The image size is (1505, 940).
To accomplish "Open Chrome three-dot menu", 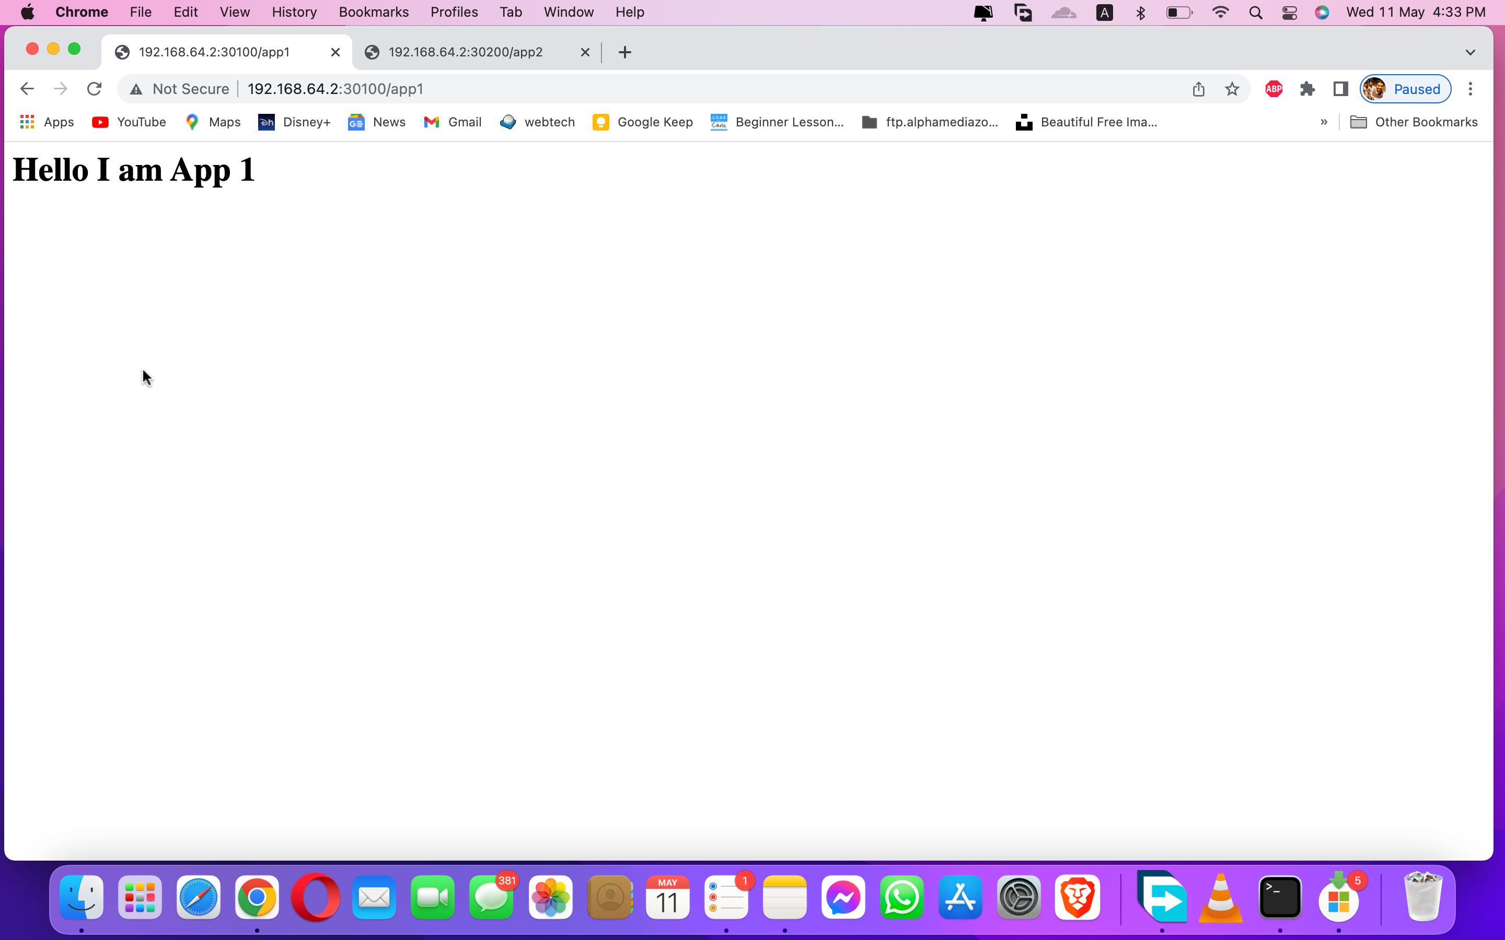I will 1470,89.
